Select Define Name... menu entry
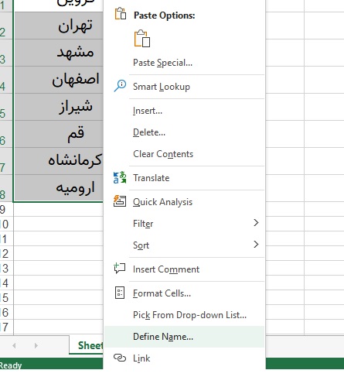Screen dimensions: 344x377 184,337
